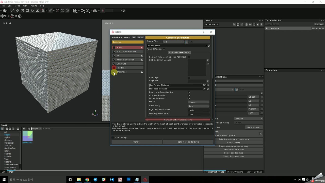
Task: Click the screenshot camera icon in toolbar
Action: coord(95,11)
